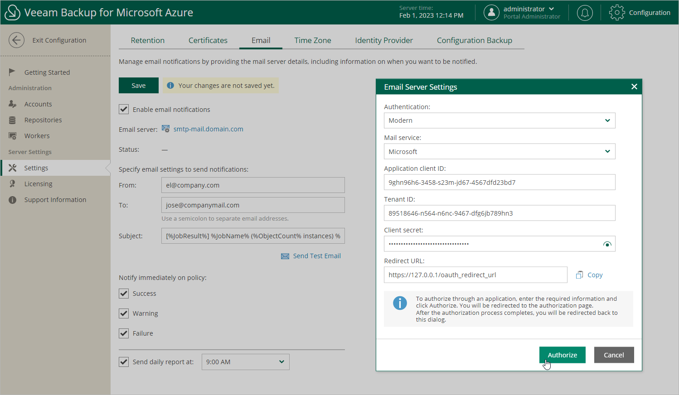Open the Configuration Backup tab
This screenshot has width=679, height=395.
tap(474, 40)
